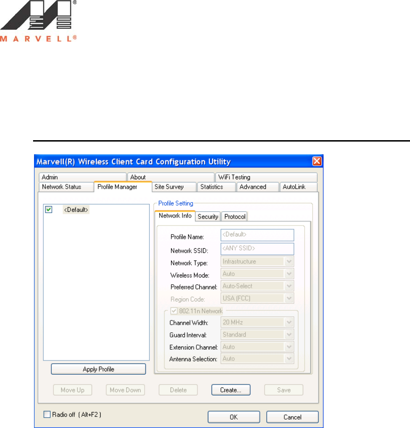Enable the Radio off checkbox
The height and width of the screenshot is (428, 410).
click(47, 414)
